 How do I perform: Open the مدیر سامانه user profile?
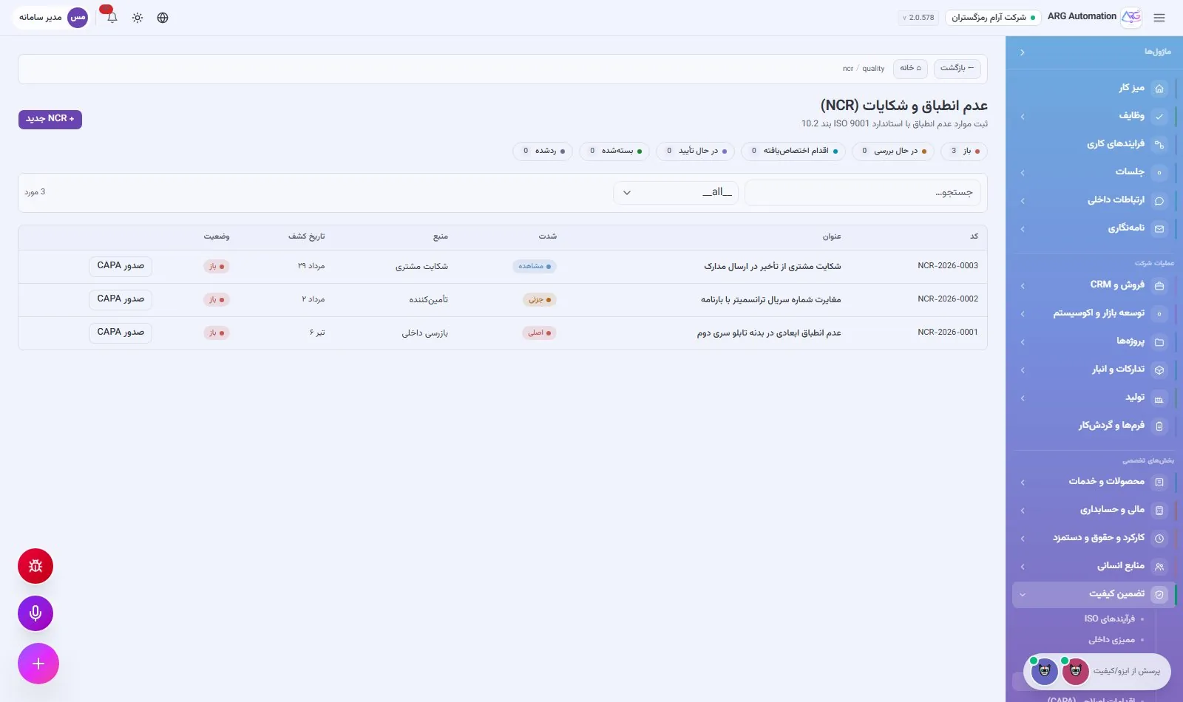(x=50, y=18)
